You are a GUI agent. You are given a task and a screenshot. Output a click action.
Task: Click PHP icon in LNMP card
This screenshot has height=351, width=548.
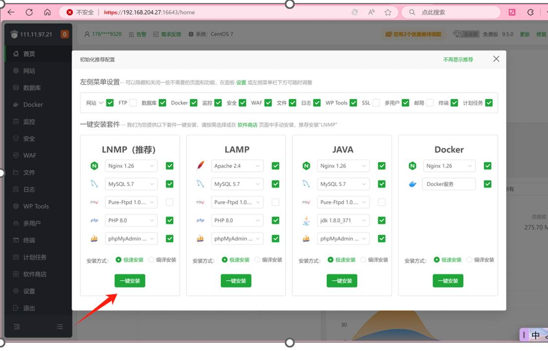pyautogui.click(x=95, y=220)
